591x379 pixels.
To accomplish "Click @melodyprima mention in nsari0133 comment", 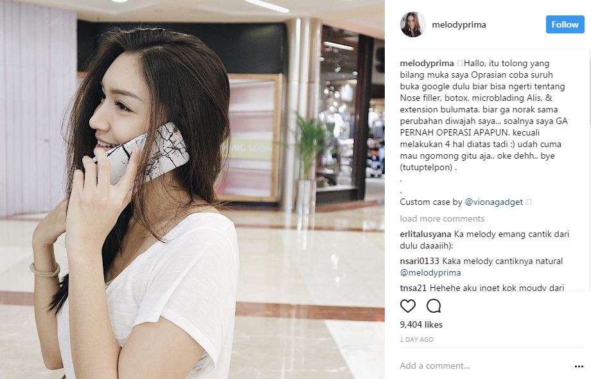I will pos(430,272).
